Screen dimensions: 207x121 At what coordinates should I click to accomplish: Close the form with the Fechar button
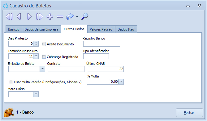click(x=189, y=113)
